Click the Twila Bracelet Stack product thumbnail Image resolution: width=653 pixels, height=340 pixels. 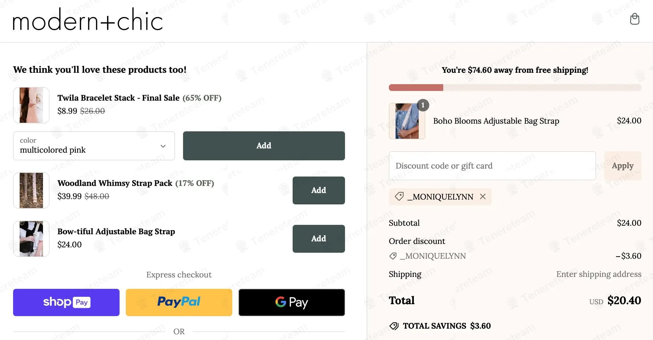pos(31,105)
